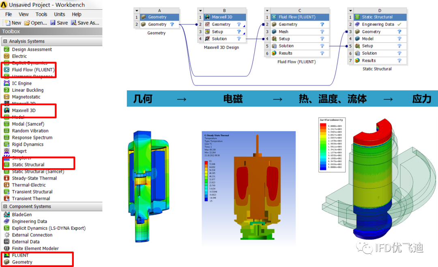Select Setup cell in Fluid Flow system

coord(300,39)
